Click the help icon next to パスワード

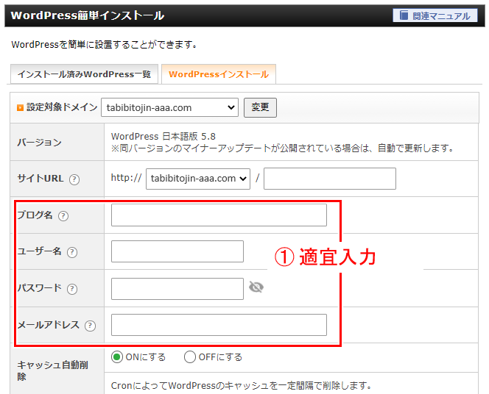[x=72, y=289]
